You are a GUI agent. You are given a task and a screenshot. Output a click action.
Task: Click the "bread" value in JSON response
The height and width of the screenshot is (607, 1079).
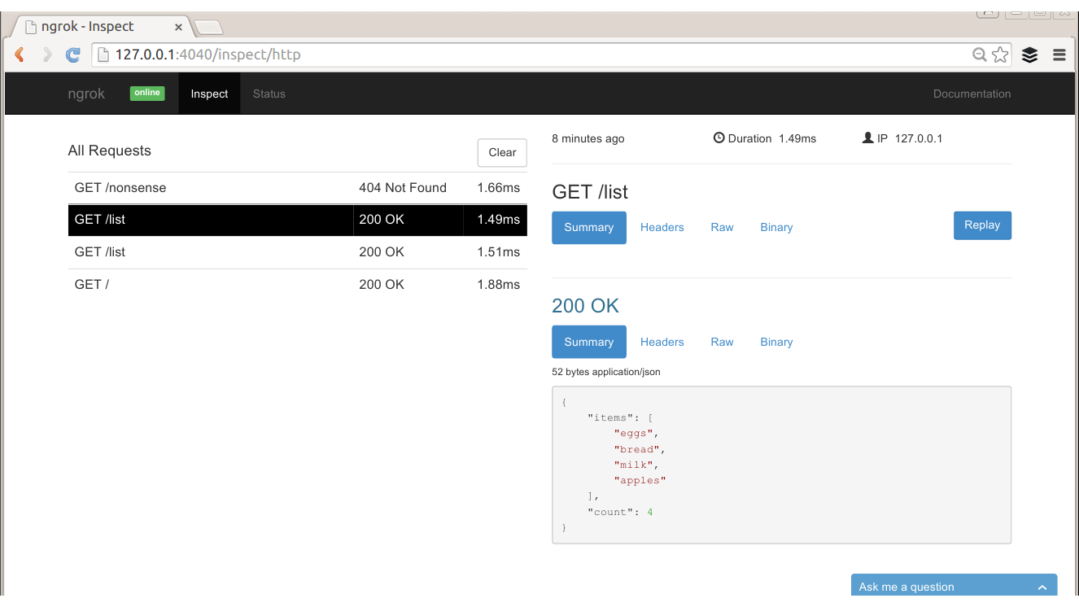(636, 449)
